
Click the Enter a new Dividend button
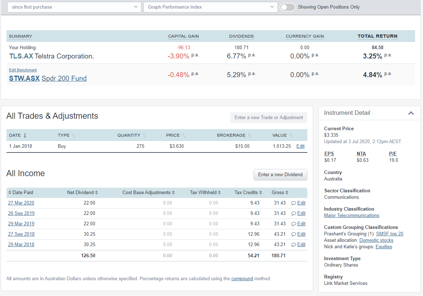pyautogui.click(x=280, y=175)
